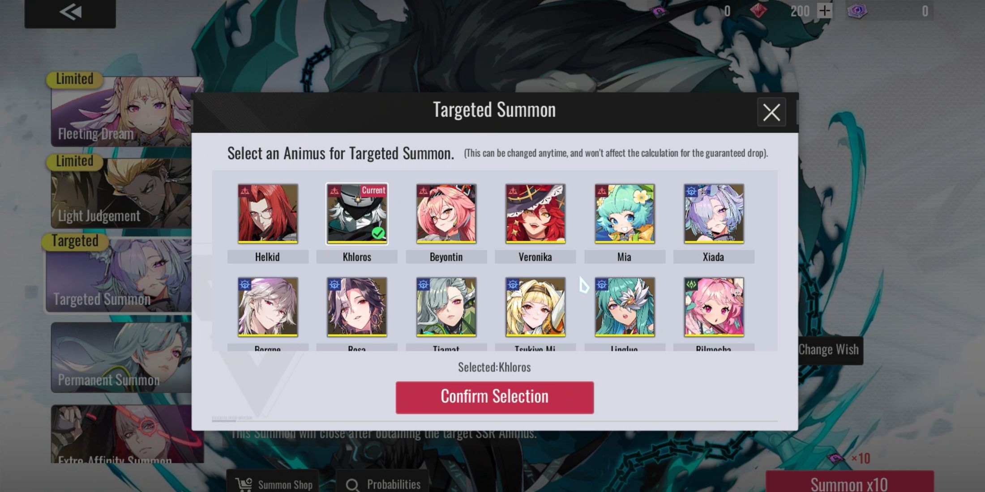Pick the Rilmocha pink-haired portrait
This screenshot has height=492, width=985.
point(714,307)
